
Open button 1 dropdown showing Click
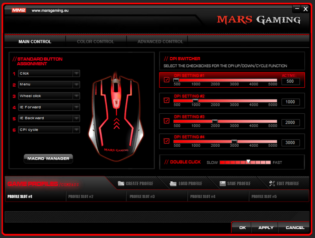(49, 74)
